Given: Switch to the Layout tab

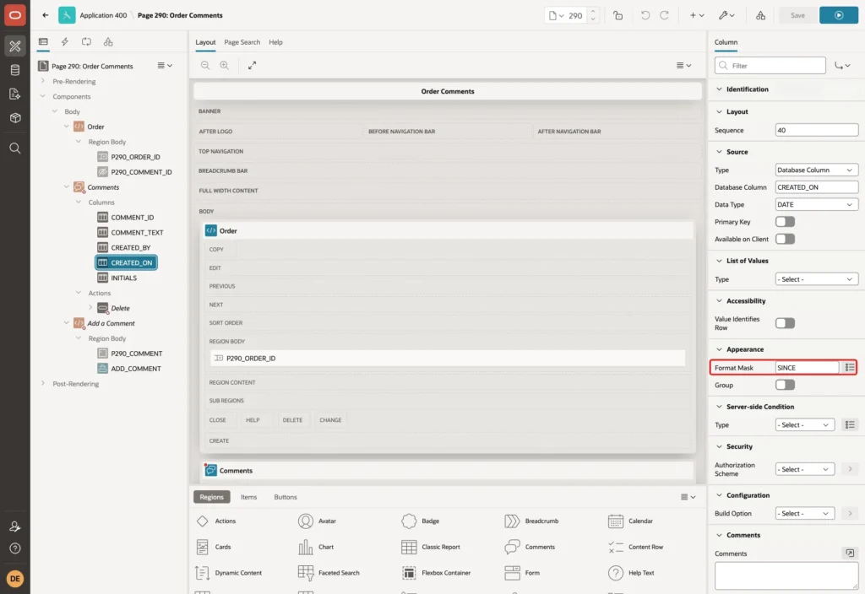Looking at the screenshot, I should point(205,42).
